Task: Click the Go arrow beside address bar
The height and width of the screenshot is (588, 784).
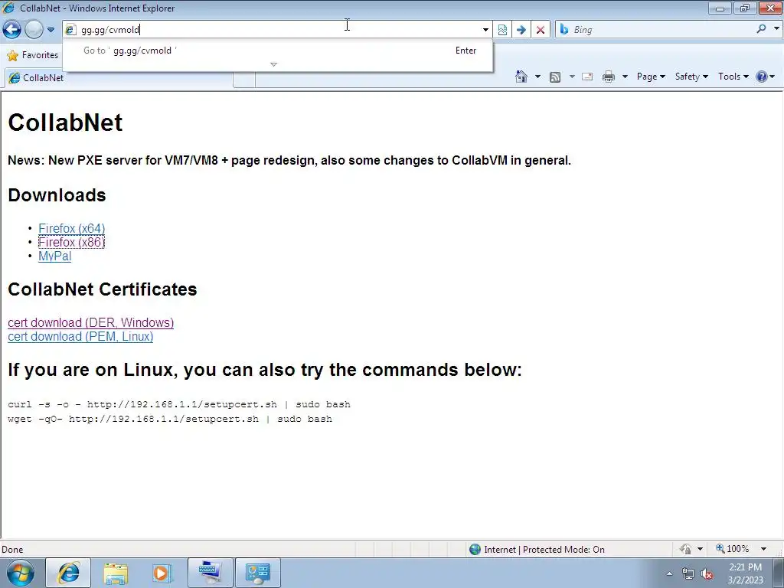Action: (x=521, y=30)
